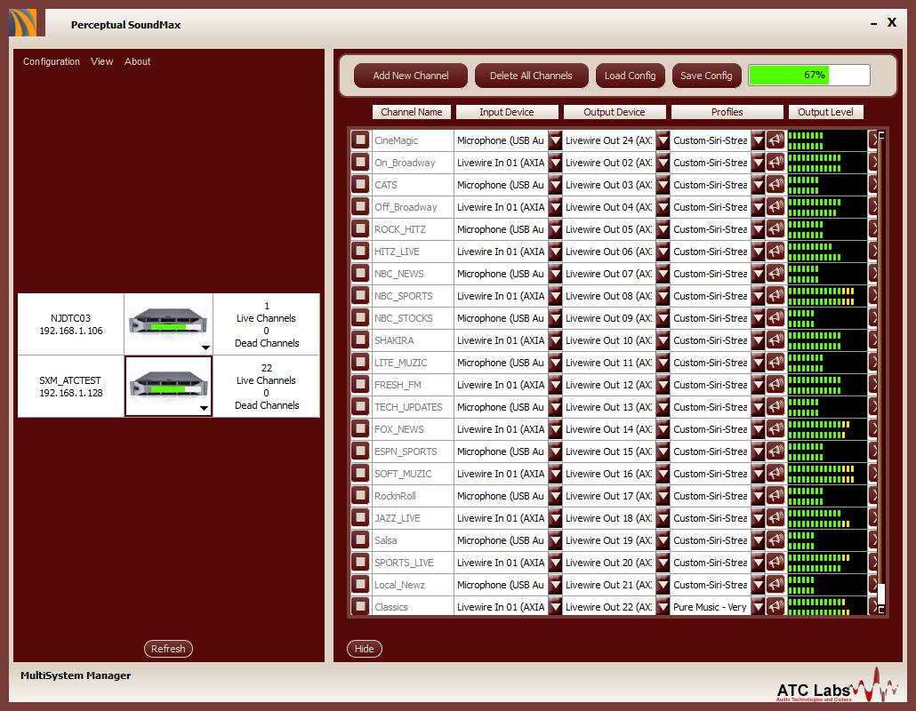Click the Profiles column header
This screenshot has width=916, height=711.
727,112
